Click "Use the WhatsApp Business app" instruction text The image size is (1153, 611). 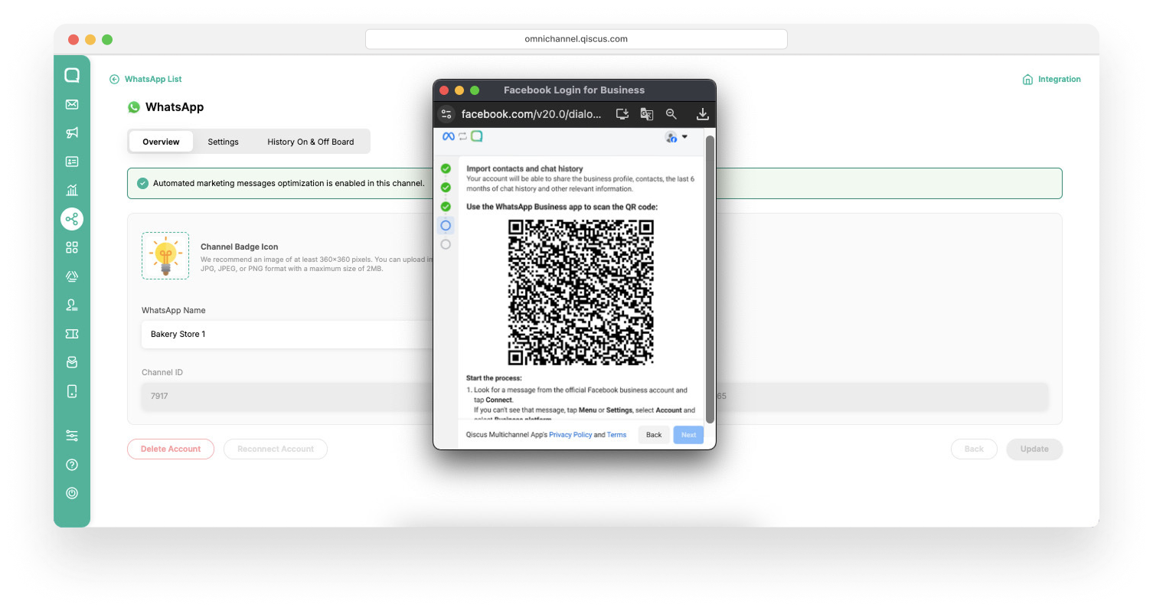pos(562,207)
